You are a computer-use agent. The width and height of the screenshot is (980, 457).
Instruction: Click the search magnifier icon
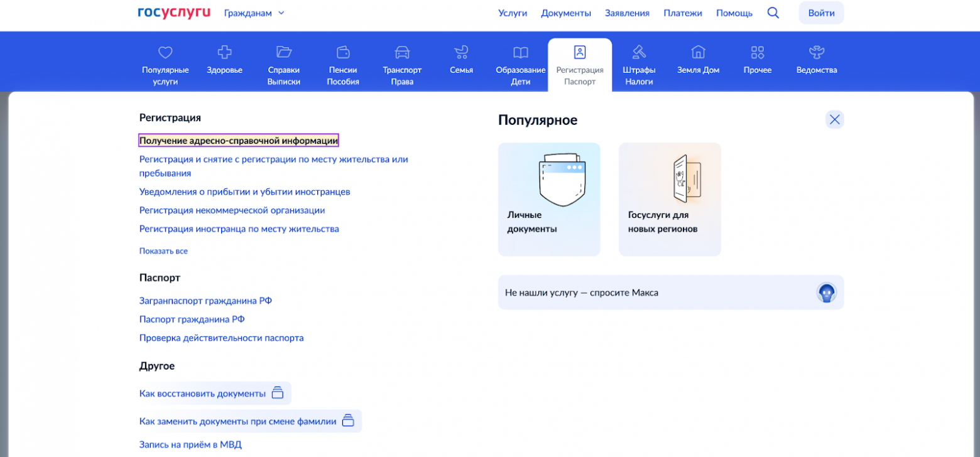(773, 12)
